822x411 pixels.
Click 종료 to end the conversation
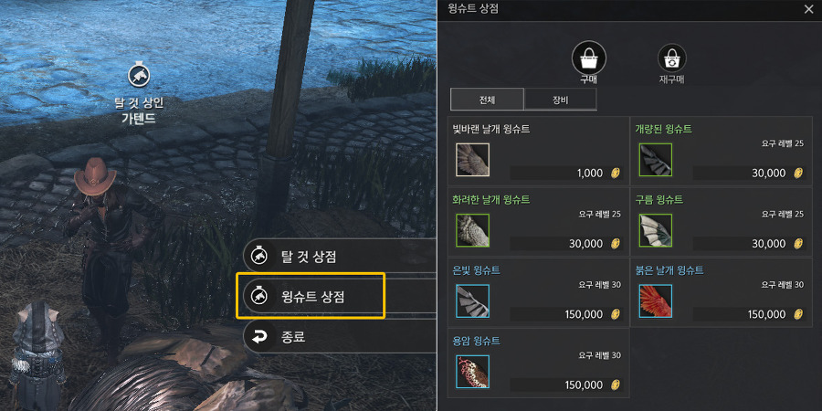pos(341,337)
